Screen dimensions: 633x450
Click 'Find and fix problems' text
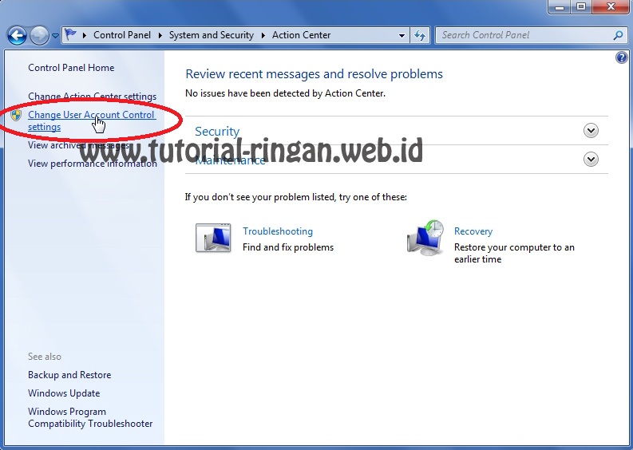pyautogui.click(x=288, y=247)
